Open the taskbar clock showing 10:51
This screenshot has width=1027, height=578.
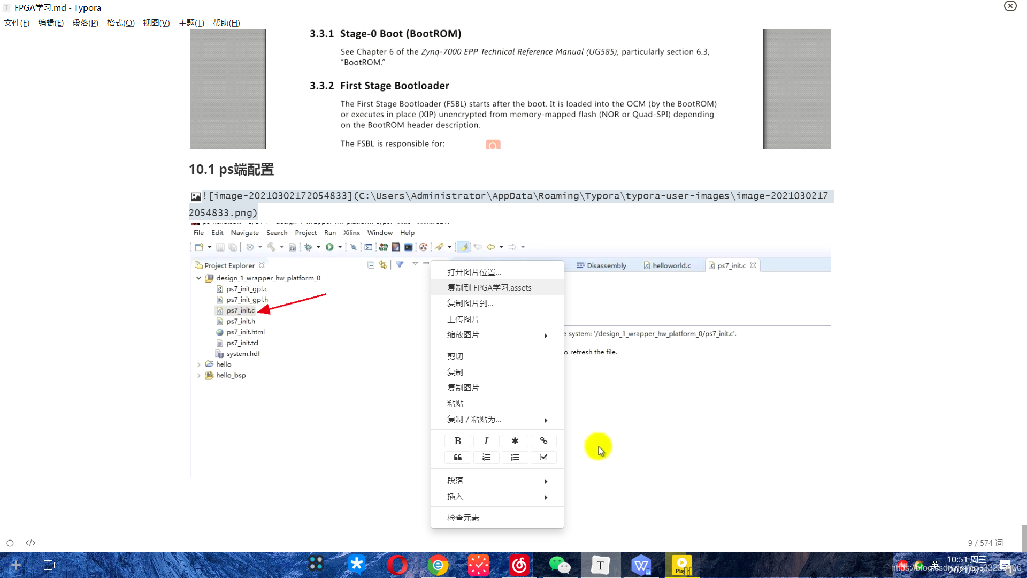point(967,565)
